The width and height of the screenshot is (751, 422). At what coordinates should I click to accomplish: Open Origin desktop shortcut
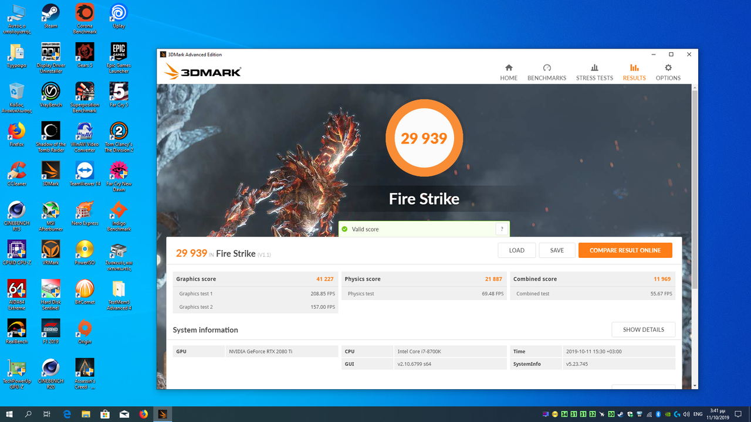(x=84, y=331)
